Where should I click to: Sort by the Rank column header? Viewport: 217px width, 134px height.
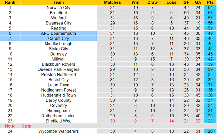pos(10,2)
